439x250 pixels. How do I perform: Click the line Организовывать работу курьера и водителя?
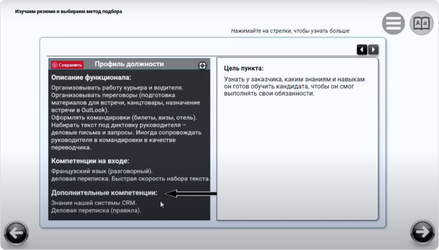coord(117,88)
